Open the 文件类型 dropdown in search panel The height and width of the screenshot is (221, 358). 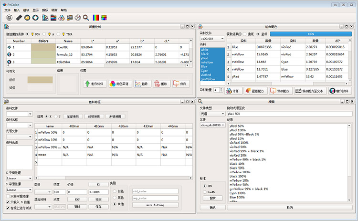pos(211,114)
